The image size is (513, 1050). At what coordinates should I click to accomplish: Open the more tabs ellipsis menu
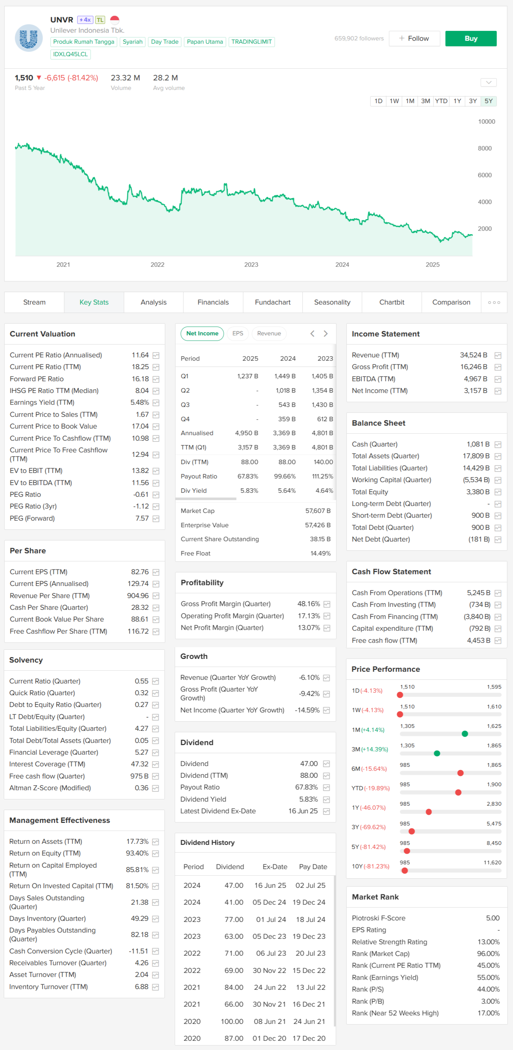tap(494, 302)
